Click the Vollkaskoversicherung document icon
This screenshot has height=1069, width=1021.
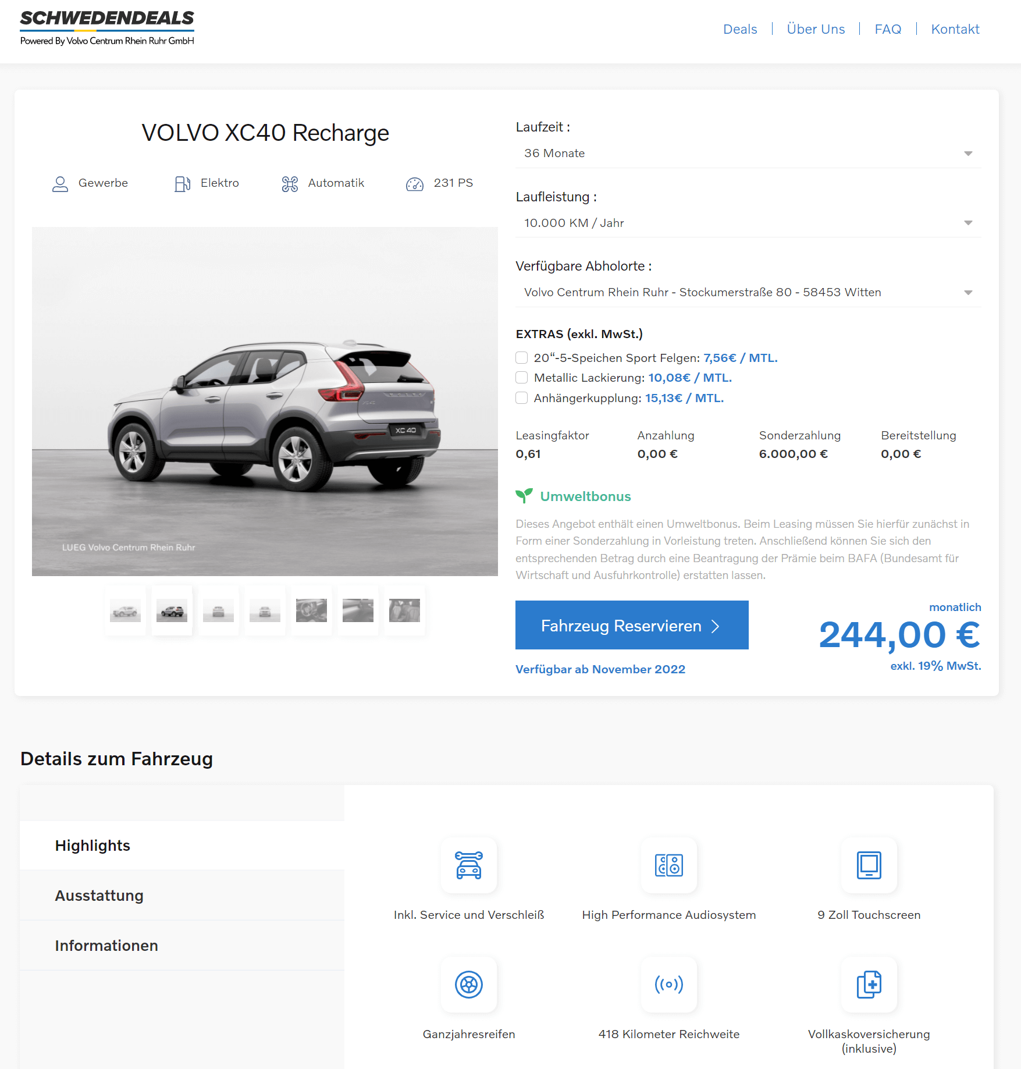(869, 985)
